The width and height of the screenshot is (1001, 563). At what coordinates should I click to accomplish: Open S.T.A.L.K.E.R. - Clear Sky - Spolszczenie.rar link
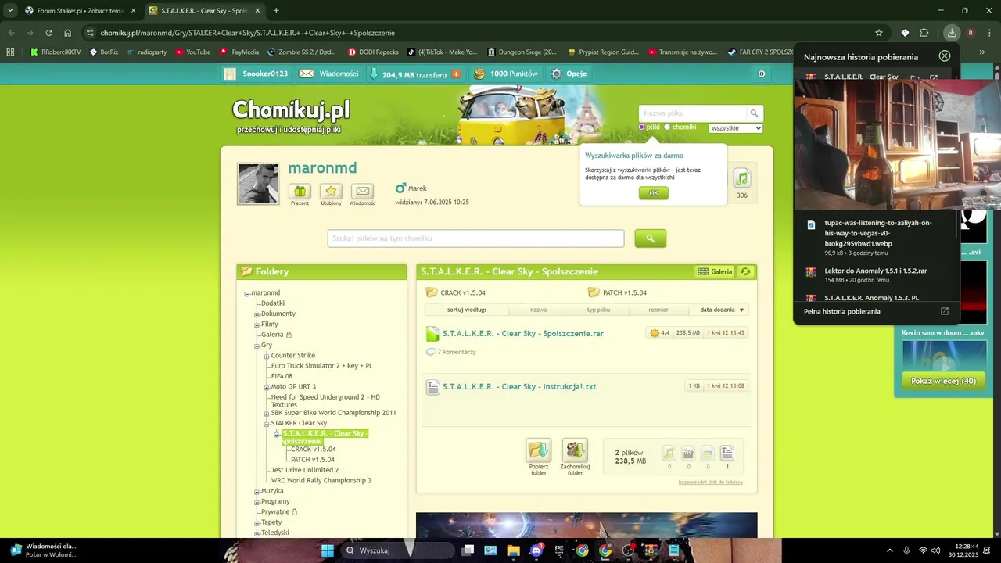(523, 333)
